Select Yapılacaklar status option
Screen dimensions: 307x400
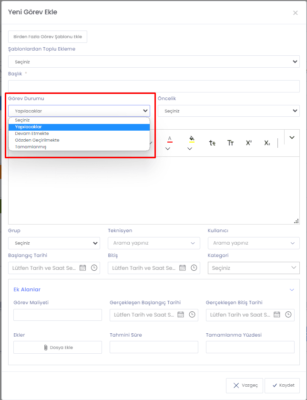coord(79,127)
